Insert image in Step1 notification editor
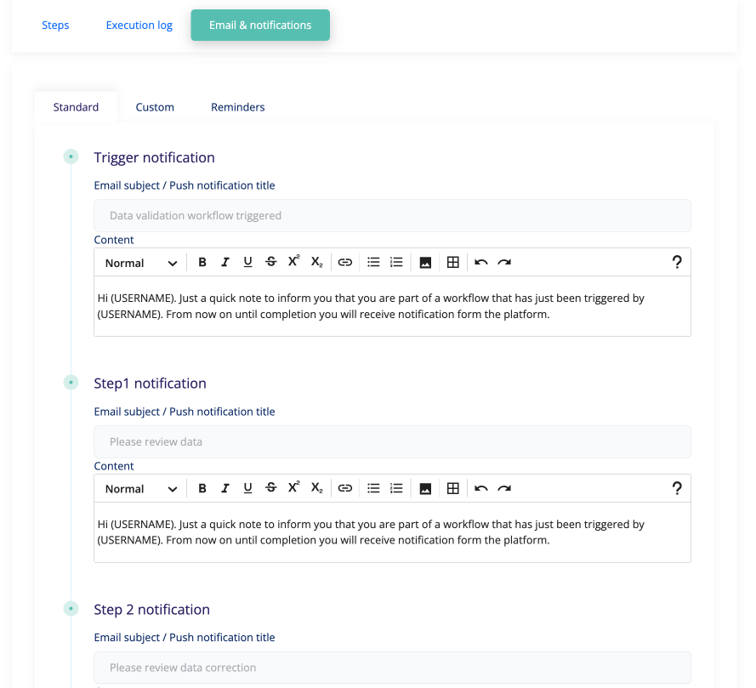Screen dimensions: 756x688 tap(425, 489)
